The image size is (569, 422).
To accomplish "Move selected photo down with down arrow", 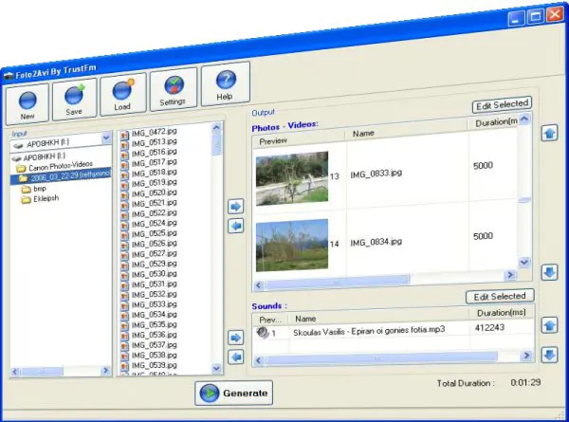I will (x=549, y=273).
